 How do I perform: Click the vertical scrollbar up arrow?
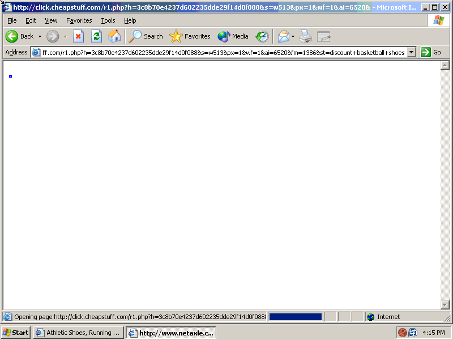point(445,65)
